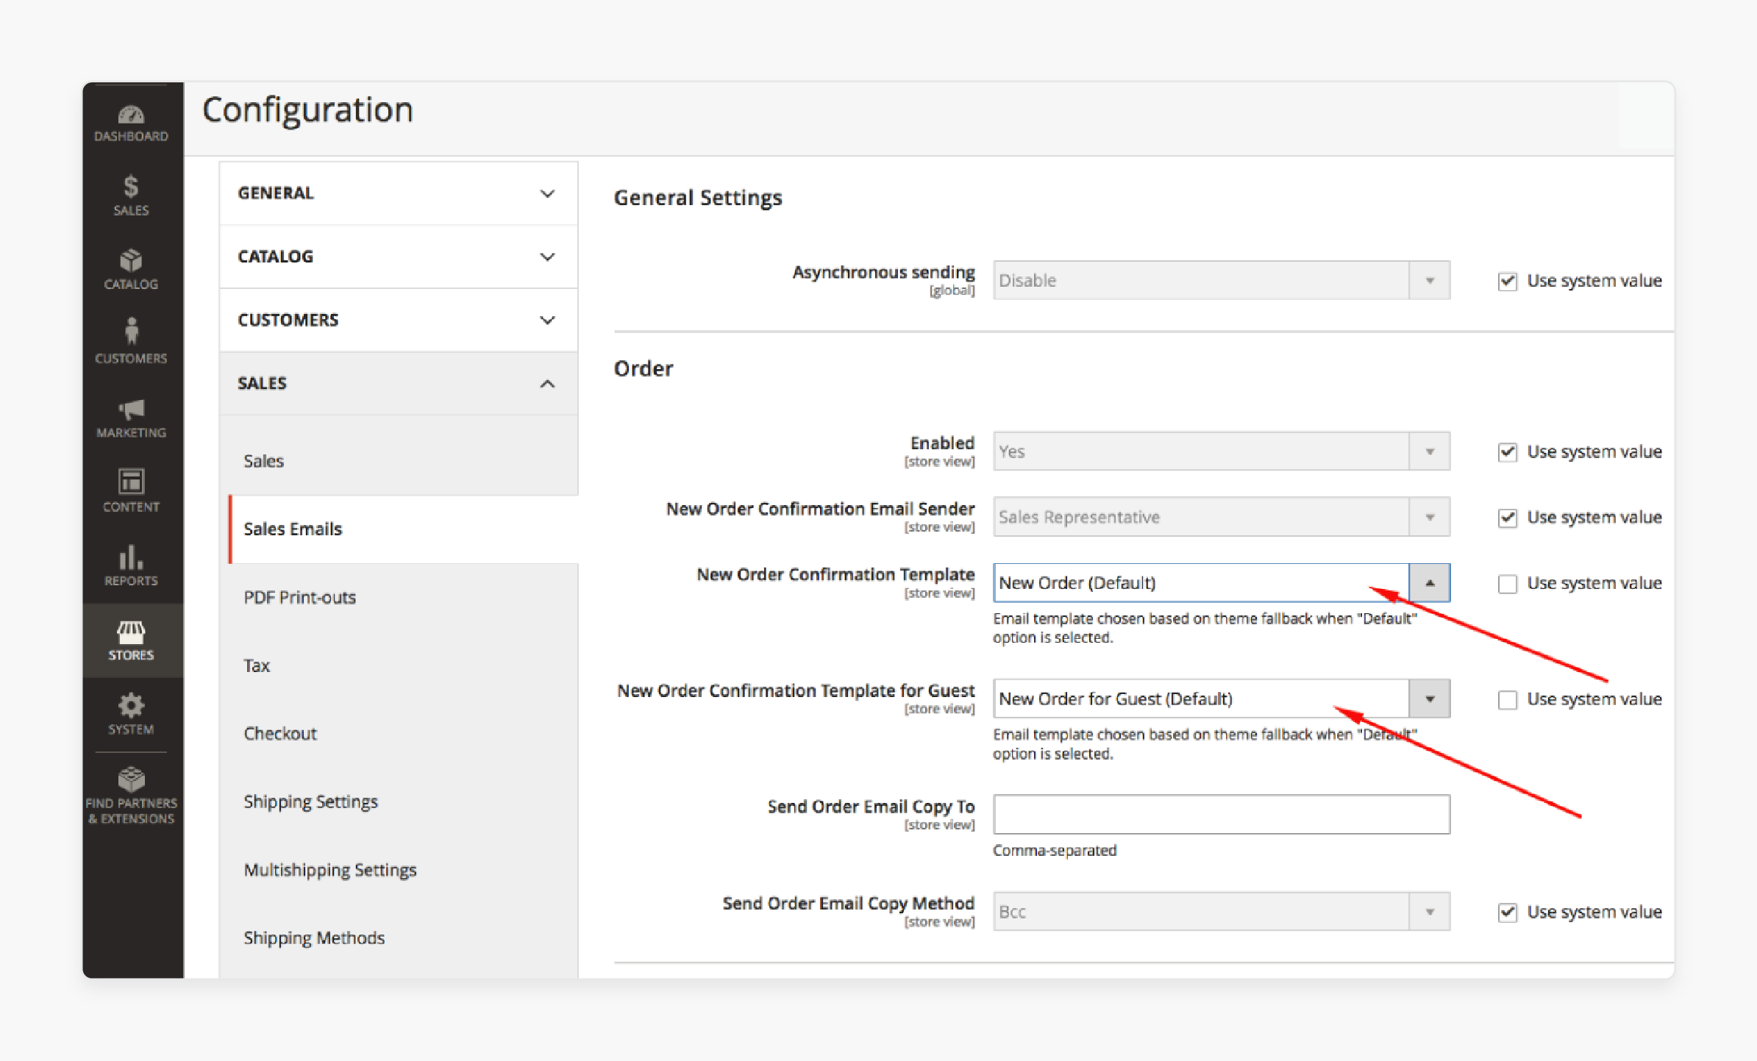This screenshot has width=1757, height=1061.
Task: Expand the CUSTOMERS configuration section
Action: (x=398, y=320)
